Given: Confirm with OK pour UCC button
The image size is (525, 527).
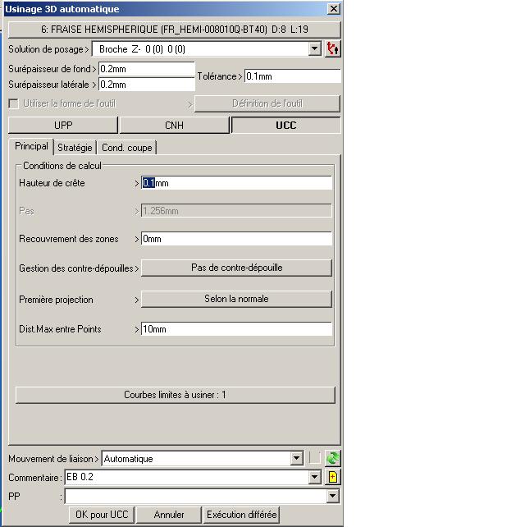Looking at the screenshot, I should tap(102, 515).
